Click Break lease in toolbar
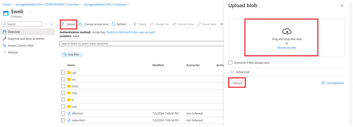Viewport: 353px width, 127px height. click(207, 24)
